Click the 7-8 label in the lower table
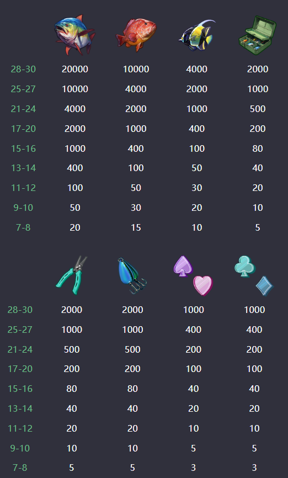 (x=20, y=468)
